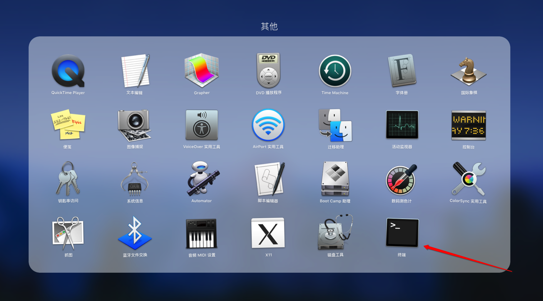
Task: Launch 系统信息 System Information icon
Action: click(135, 179)
